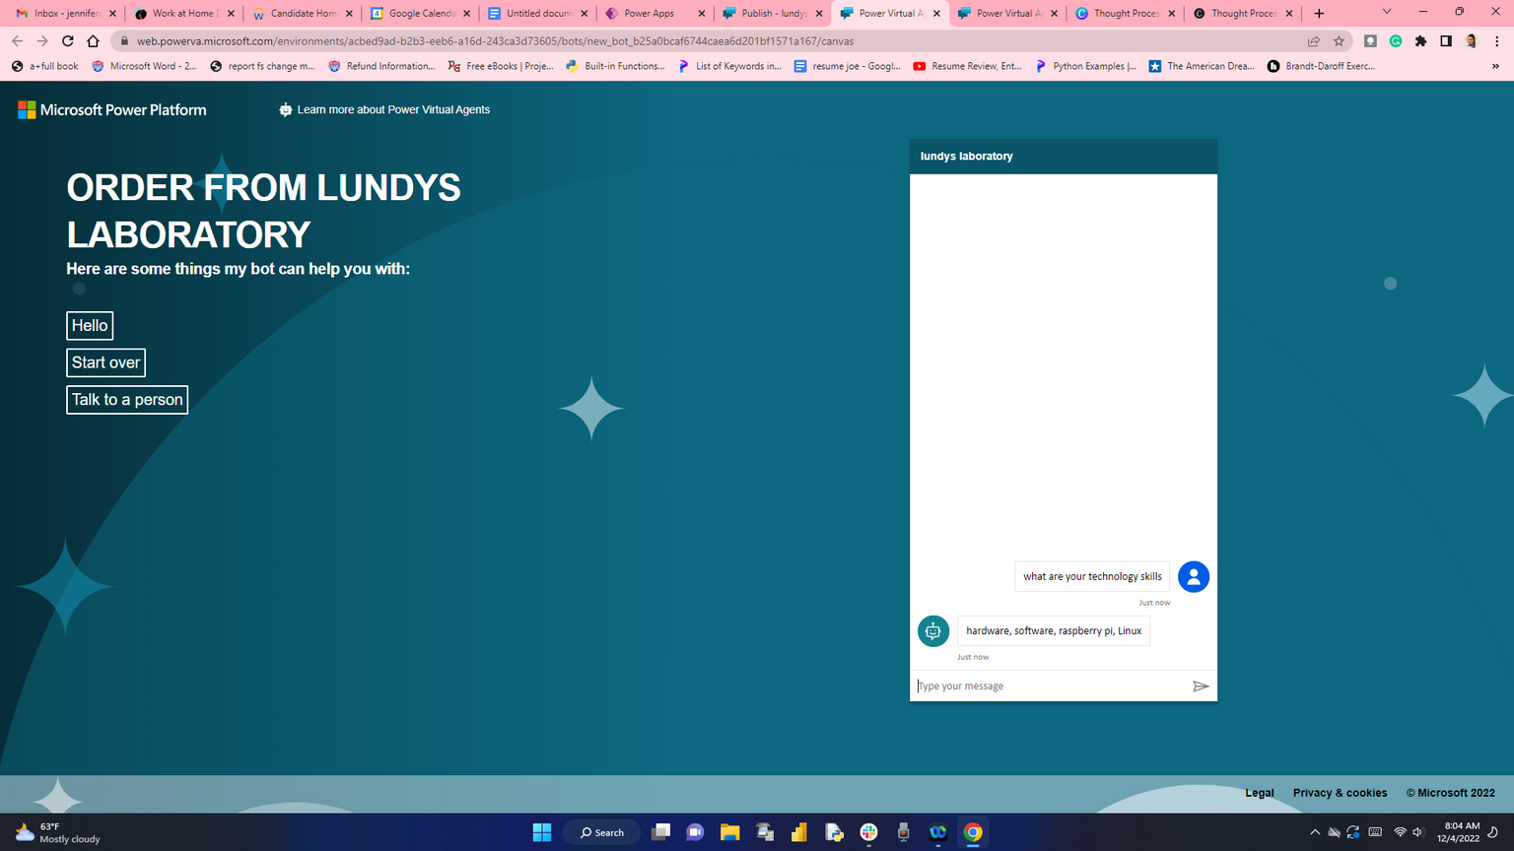Open the Legal footer link
This screenshot has height=851, width=1514.
click(x=1259, y=793)
